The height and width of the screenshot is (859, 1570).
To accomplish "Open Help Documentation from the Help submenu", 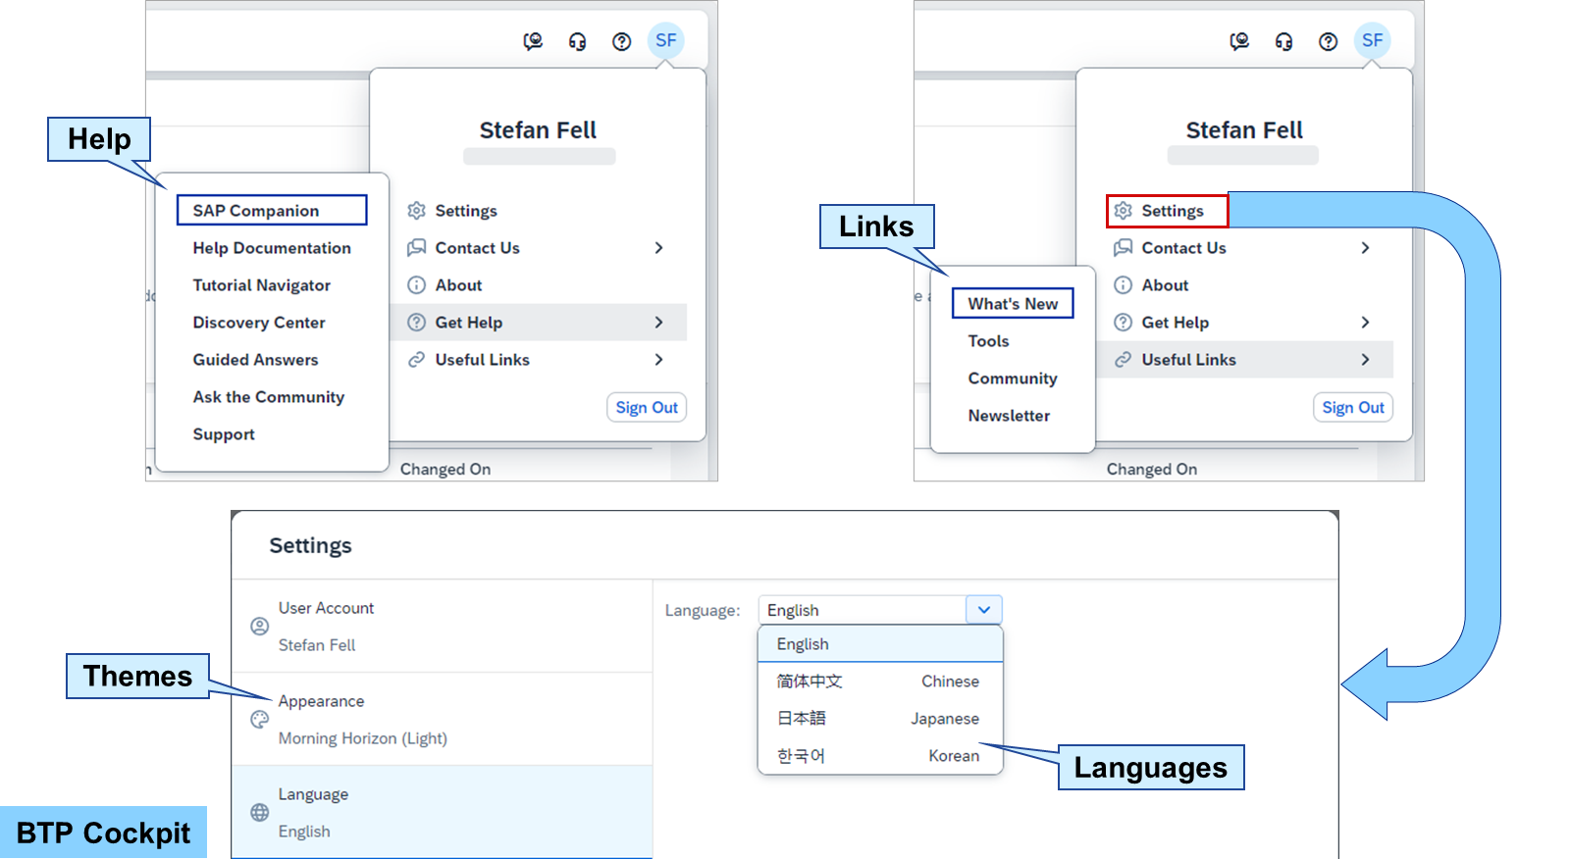I will (x=272, y=248).
